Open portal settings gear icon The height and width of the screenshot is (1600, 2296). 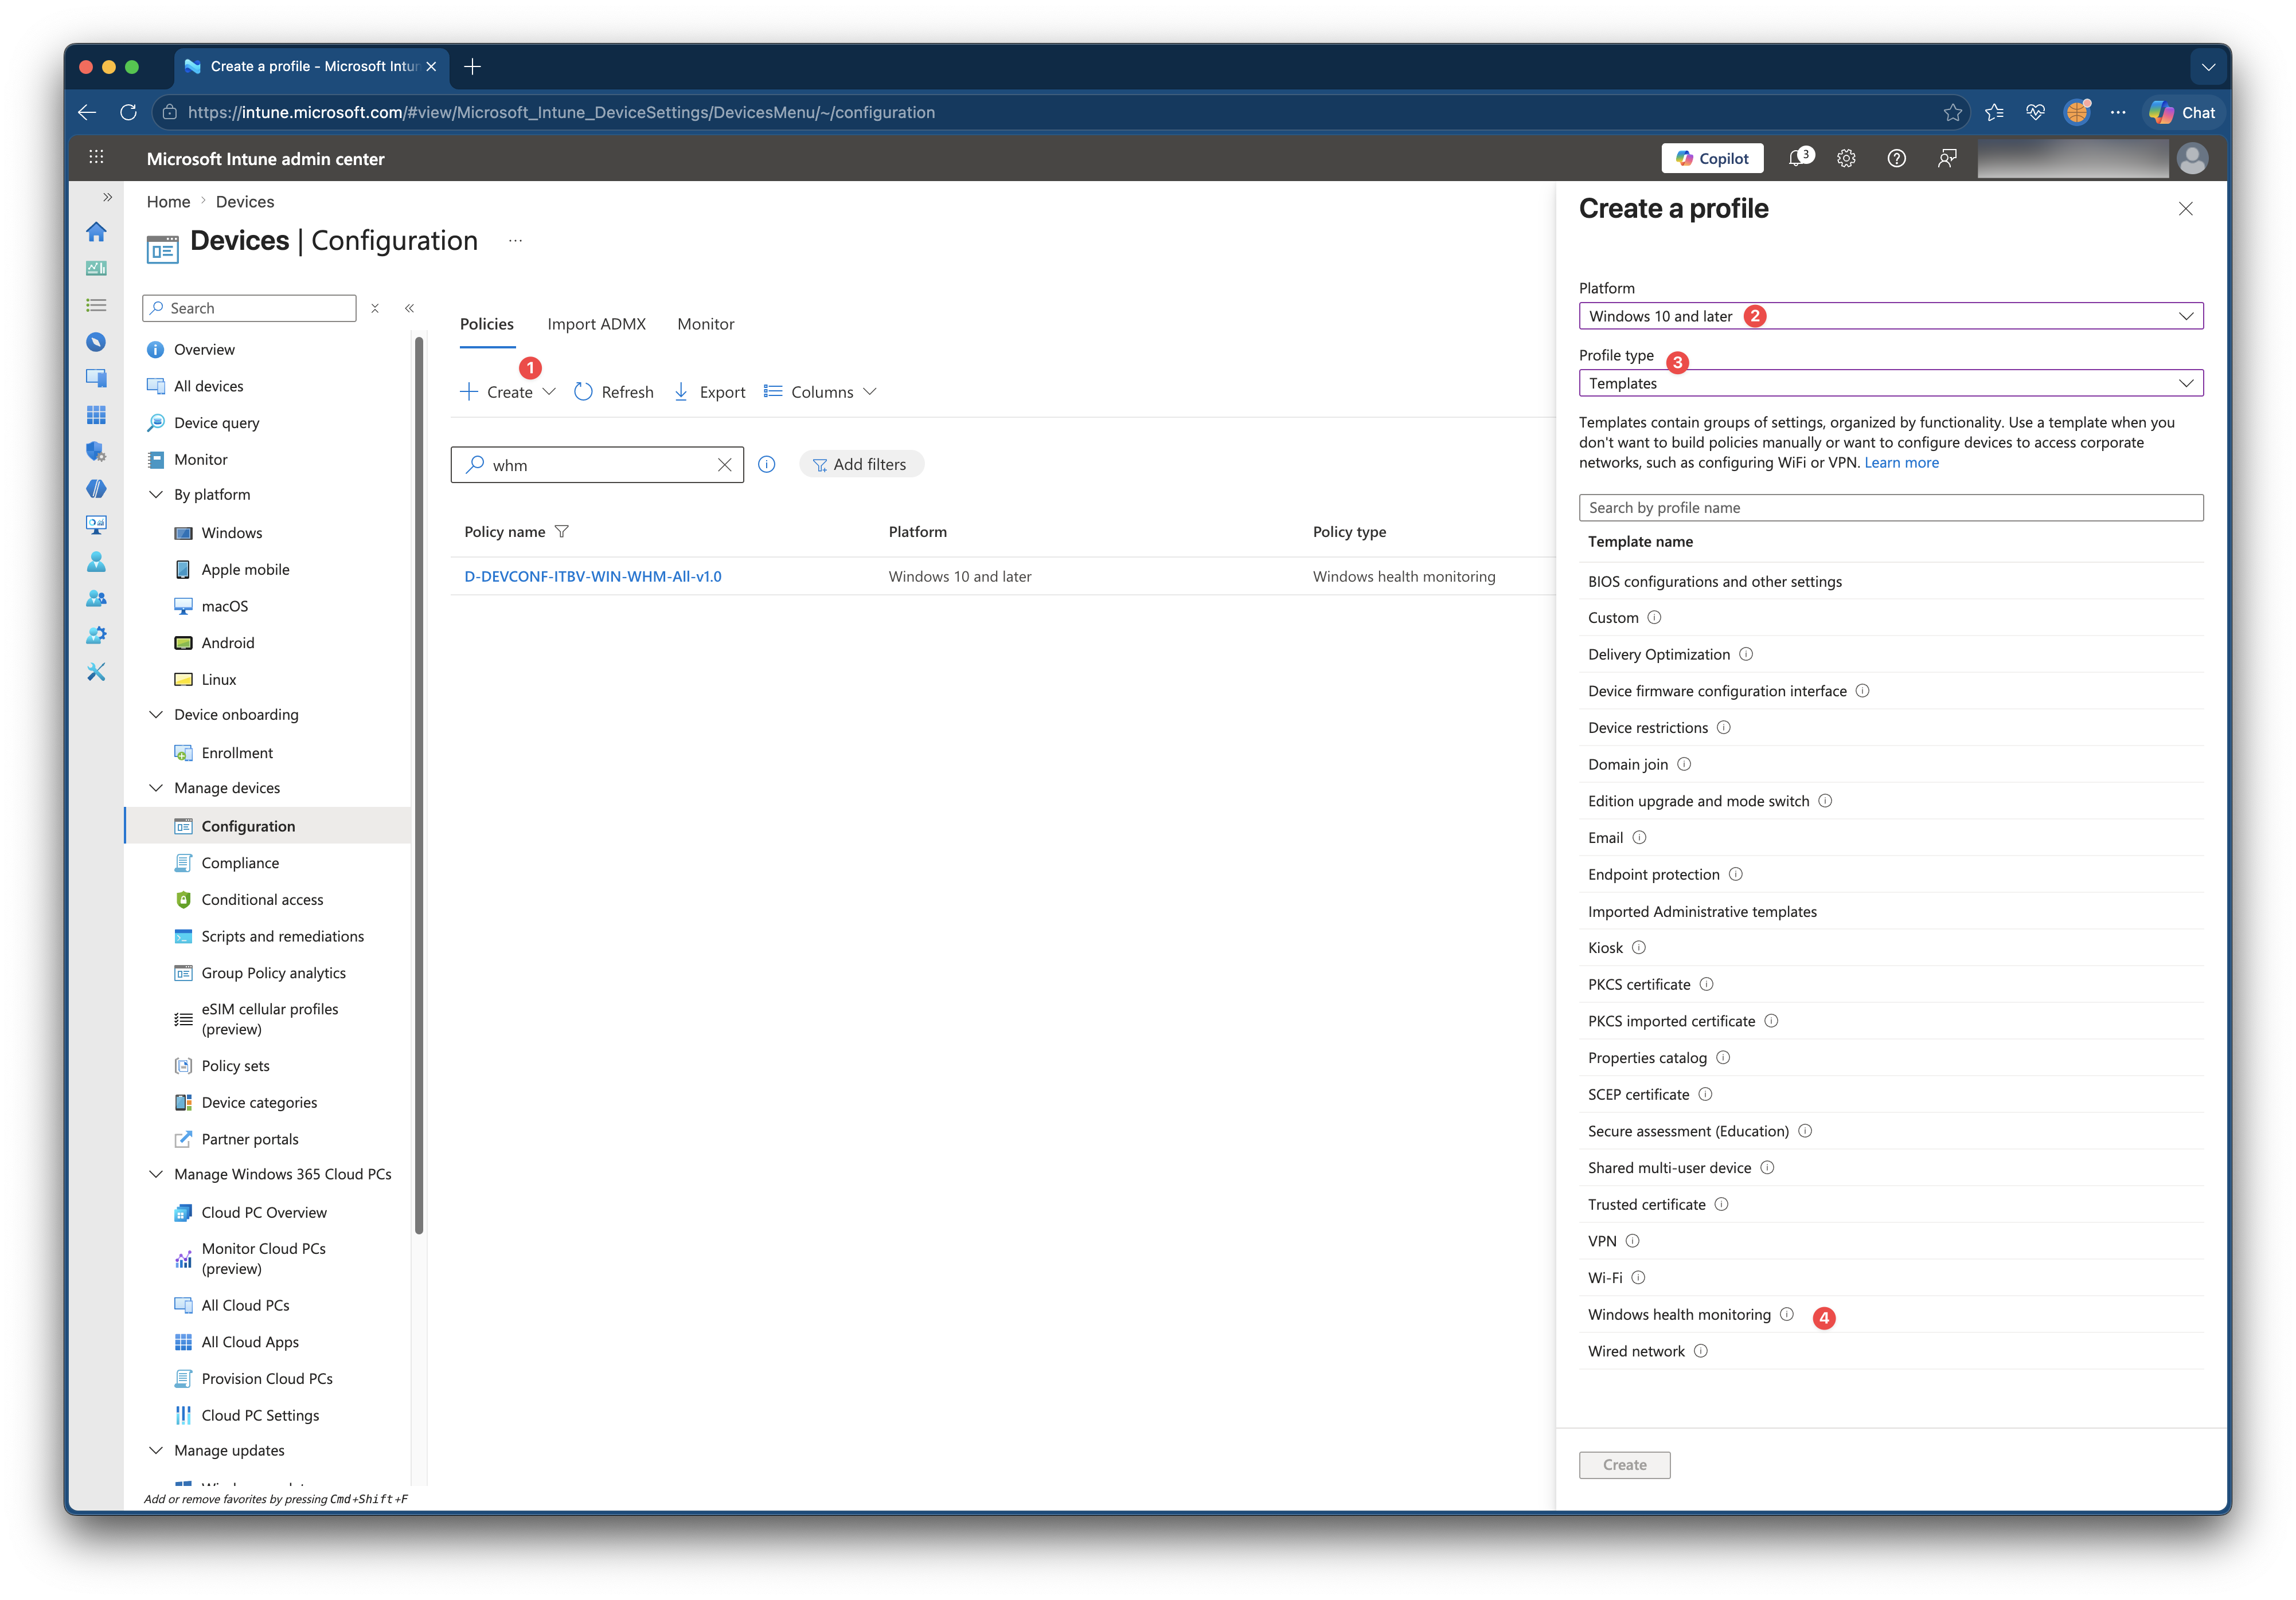tap(1846, 158)
